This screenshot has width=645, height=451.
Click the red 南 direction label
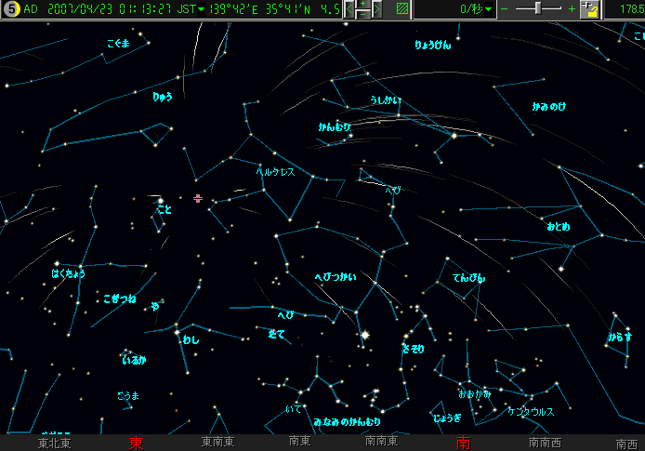tap(463, 443)
